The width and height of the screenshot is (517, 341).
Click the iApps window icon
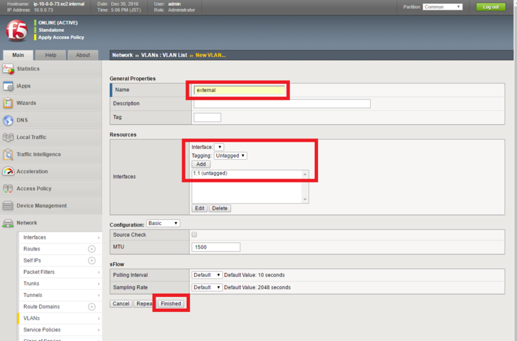click(8, 86)
